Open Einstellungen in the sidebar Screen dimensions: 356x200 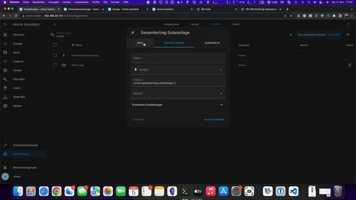[23, 154]
